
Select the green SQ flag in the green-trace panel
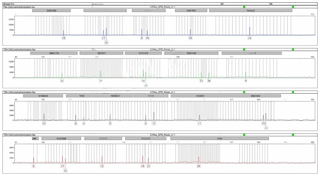click(x=293, y=49)
